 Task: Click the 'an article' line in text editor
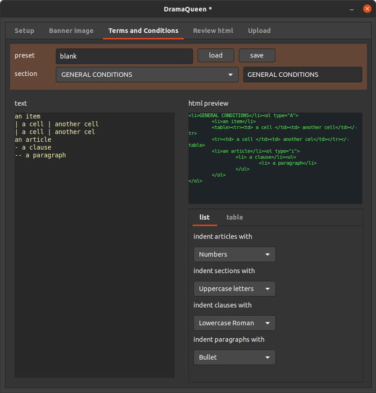[x=33, y=140]
